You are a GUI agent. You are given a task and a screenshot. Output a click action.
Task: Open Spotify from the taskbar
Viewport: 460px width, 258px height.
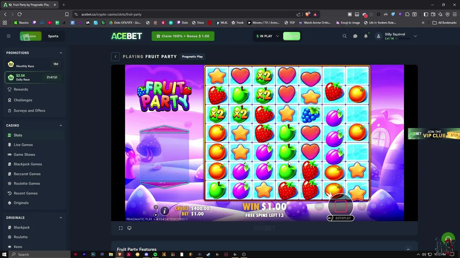[x=155, y=254]
